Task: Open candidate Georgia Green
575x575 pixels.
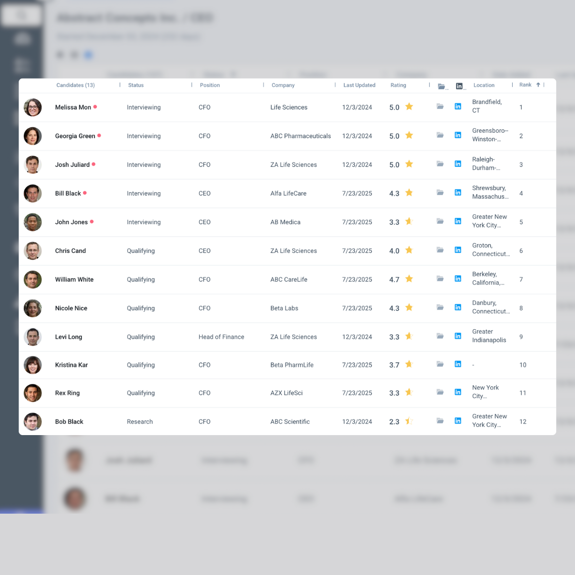Action: pos(75,136)
